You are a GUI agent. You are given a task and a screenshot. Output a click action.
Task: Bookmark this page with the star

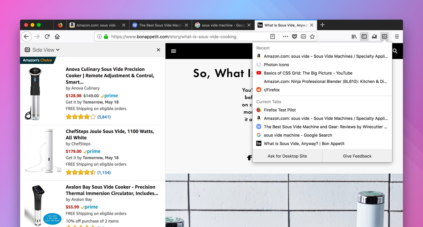coord(312,37)
